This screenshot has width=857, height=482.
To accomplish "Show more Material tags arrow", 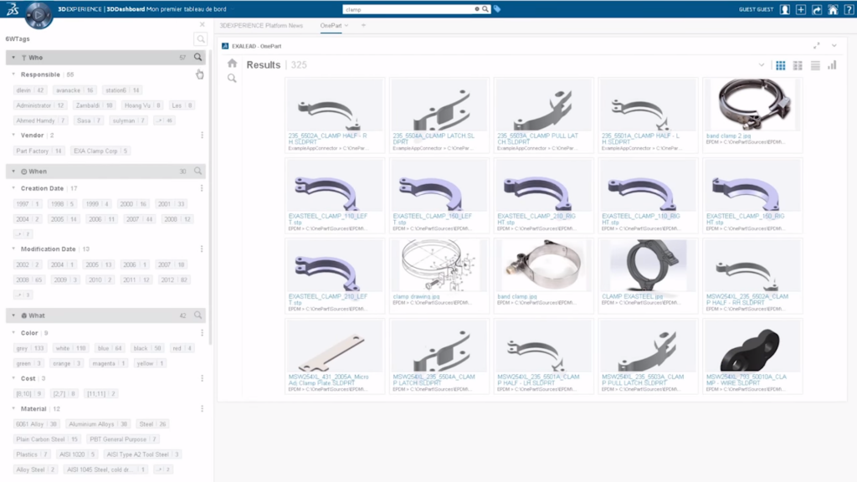I will coord(163,469).
